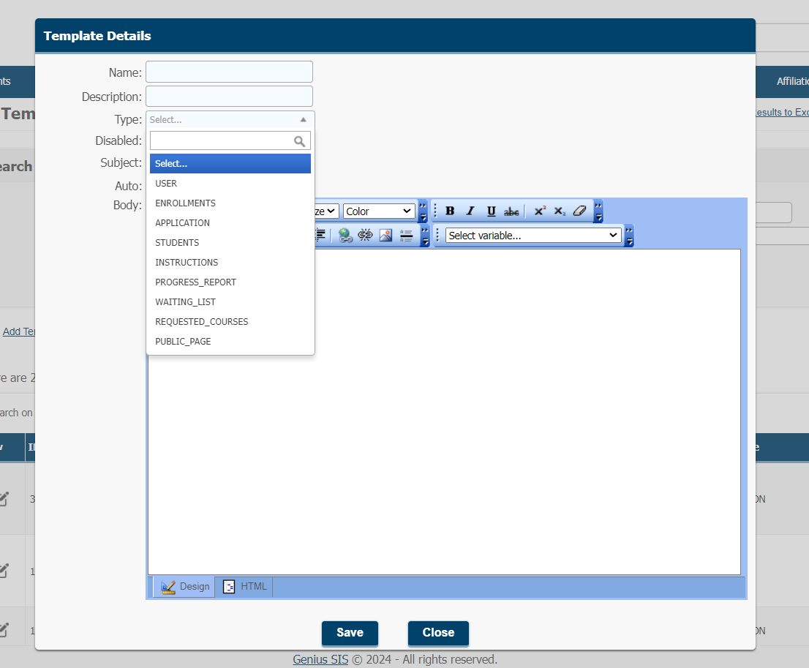Click the edit pencil icon in the first table row

point(4,499)
